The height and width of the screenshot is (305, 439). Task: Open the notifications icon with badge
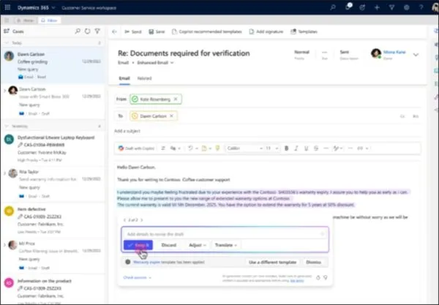(348, 7)
